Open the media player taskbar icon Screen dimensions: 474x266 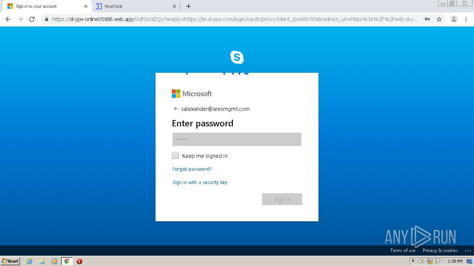(x=54, y=261)
